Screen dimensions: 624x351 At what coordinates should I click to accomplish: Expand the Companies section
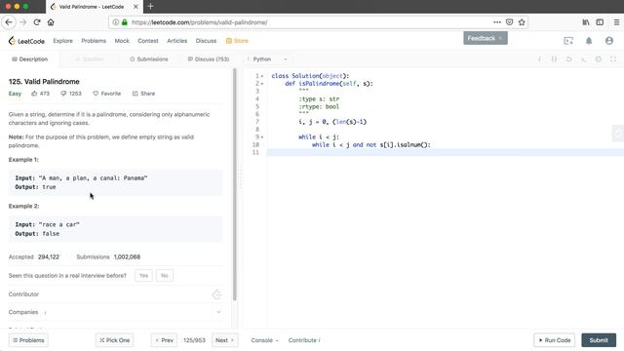coord(218,312)
